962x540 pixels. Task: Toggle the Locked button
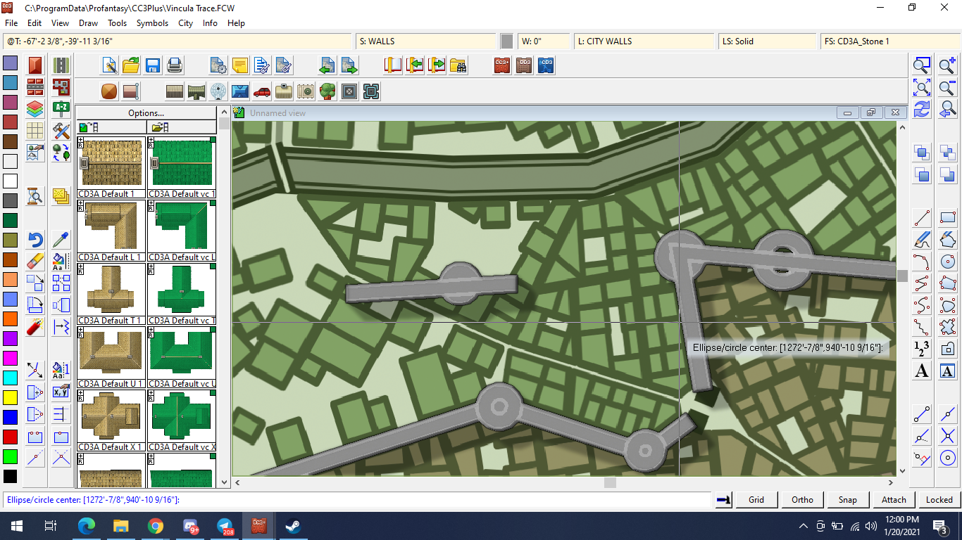[939, 500]
